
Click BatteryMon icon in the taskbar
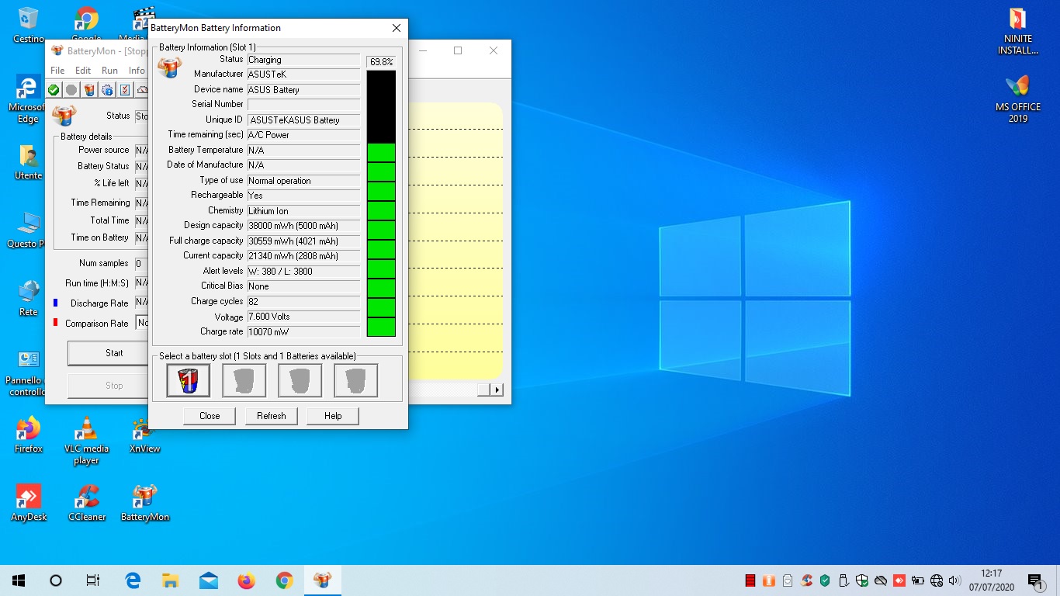click(323, 580)
